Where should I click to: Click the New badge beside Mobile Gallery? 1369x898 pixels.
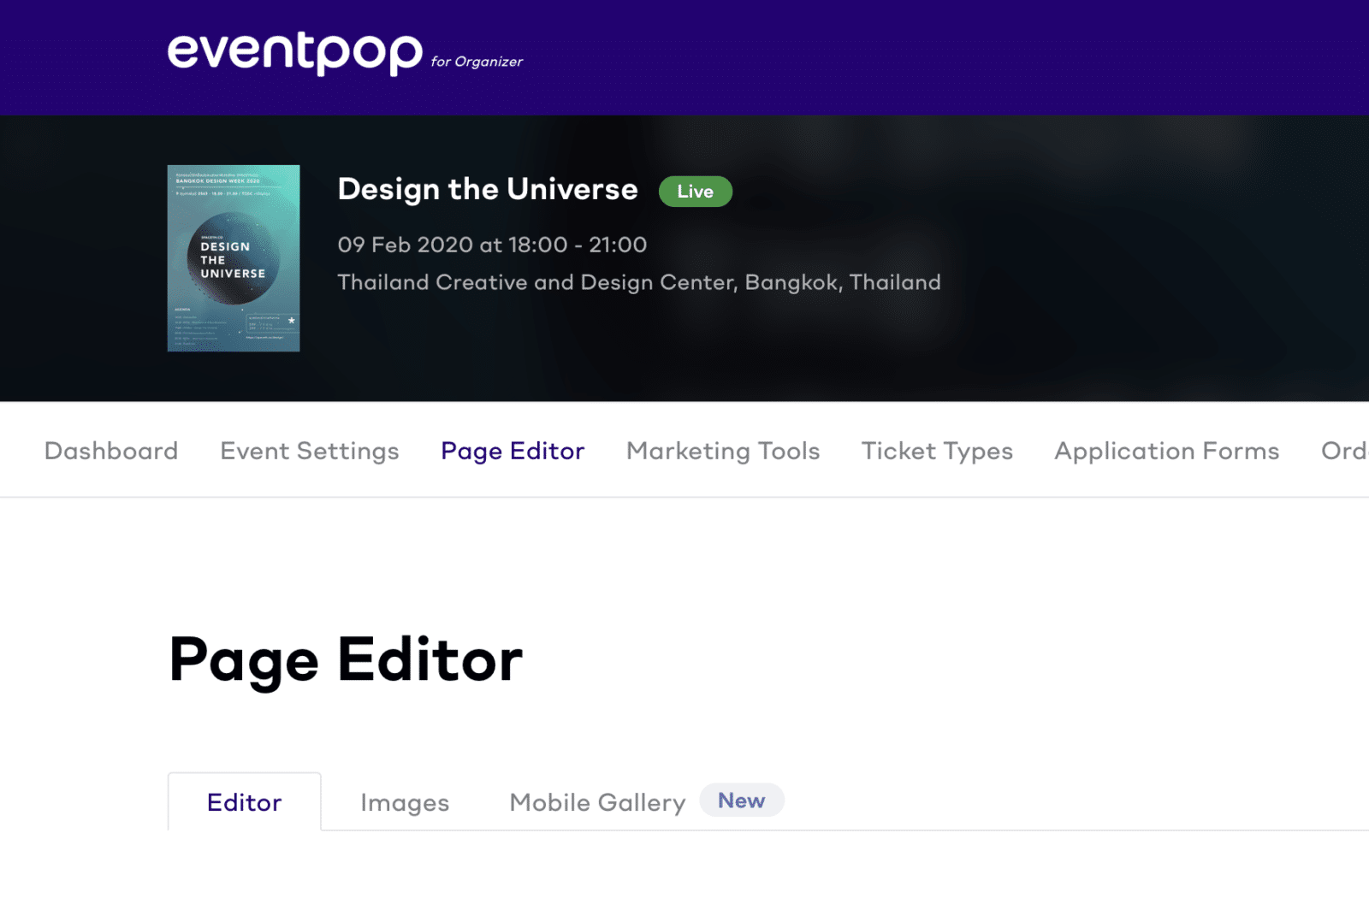[x=741, y=801]
